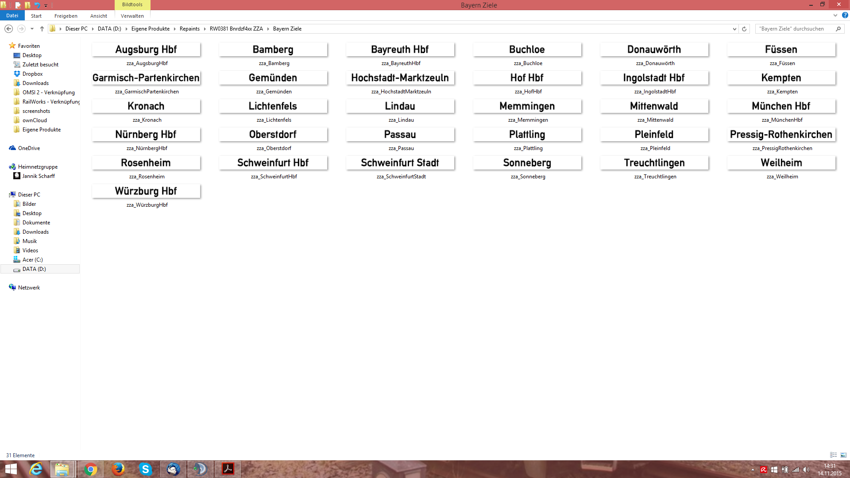Open the Verwalten tab under Bildtools
This screenshot has height=478, width=850.
132,16
